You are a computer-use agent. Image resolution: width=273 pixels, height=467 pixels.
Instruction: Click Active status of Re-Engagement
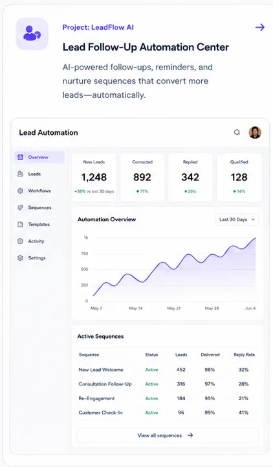151,398
